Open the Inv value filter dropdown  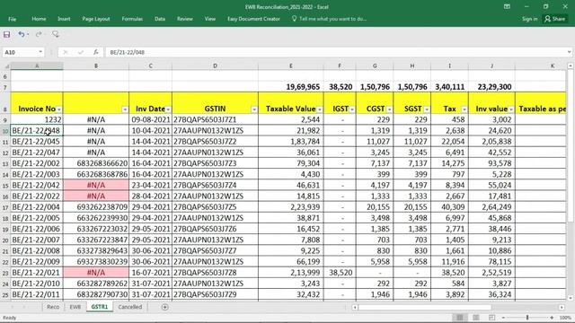pyautogui.click(x=511, y=109)
